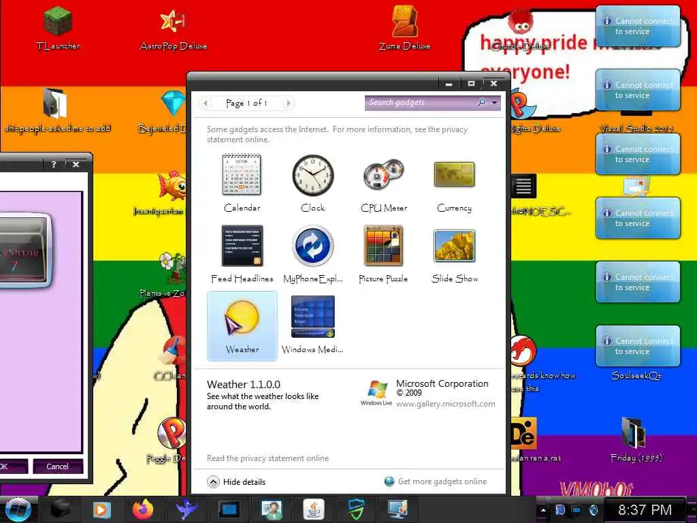Open the blue window taskbar icon
The height and width of the screenshot is (523, 697).
click(229, 509)
